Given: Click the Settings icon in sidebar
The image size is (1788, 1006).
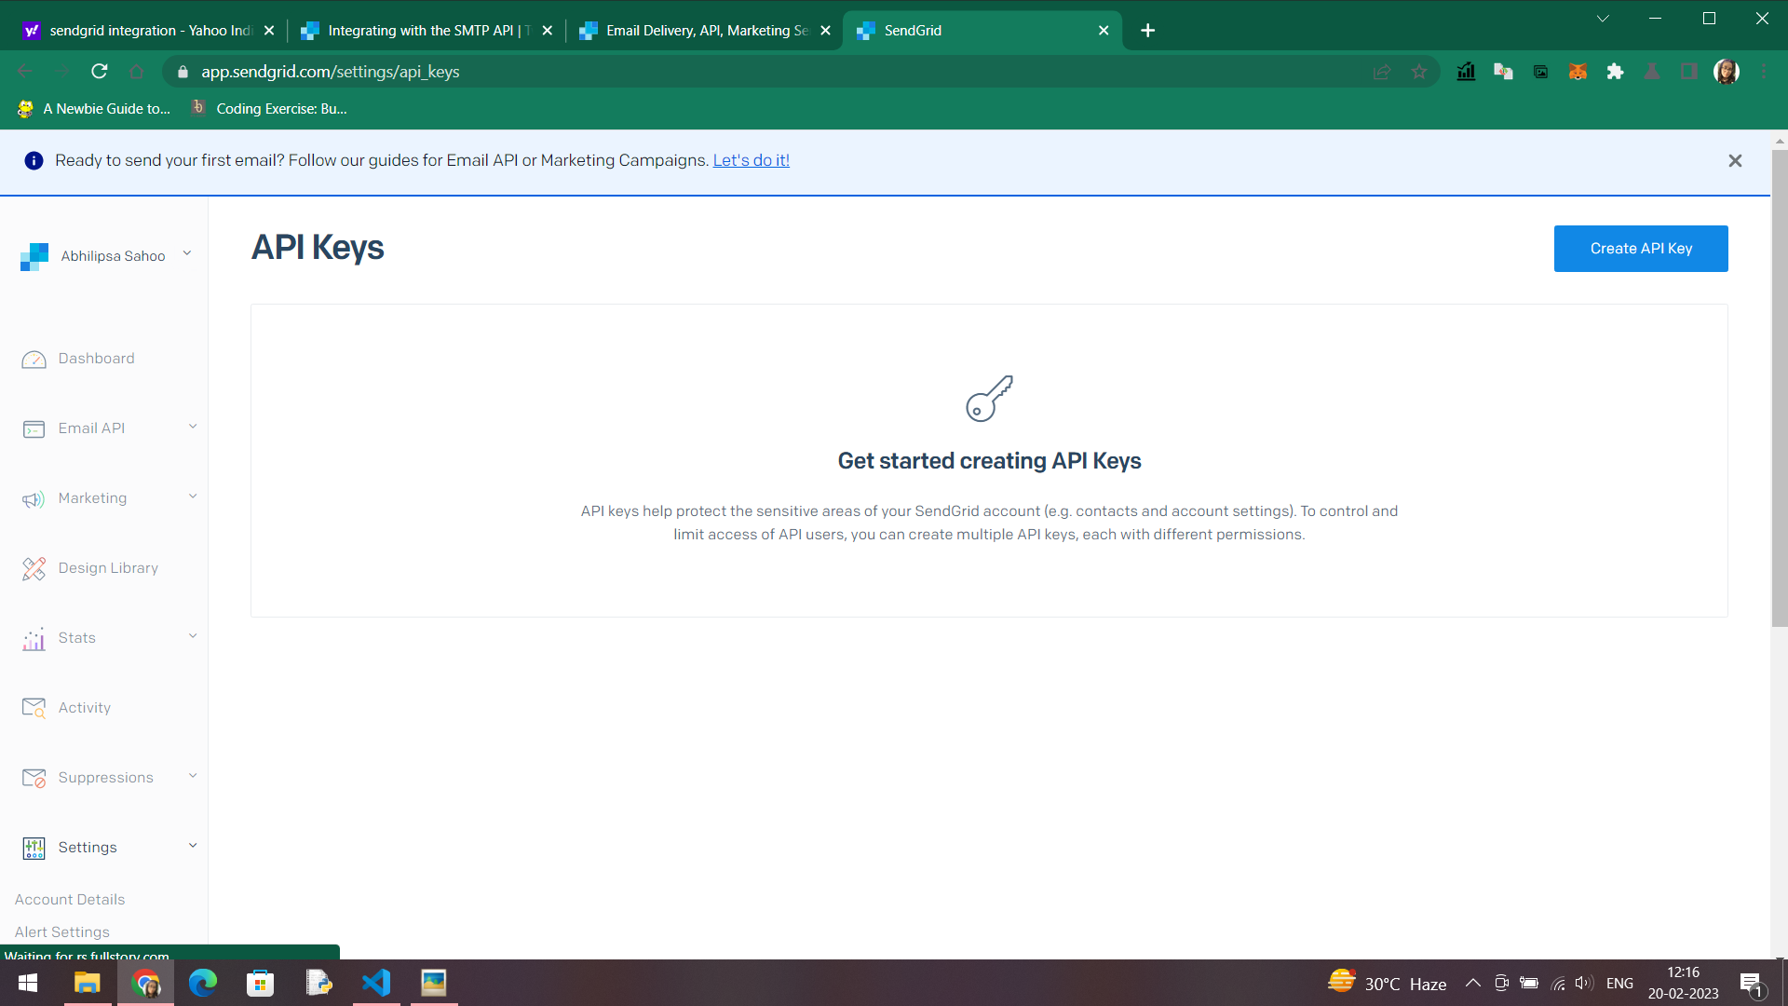Looking at the screenshot, I should pyautogui.click(x=34, y=848).
